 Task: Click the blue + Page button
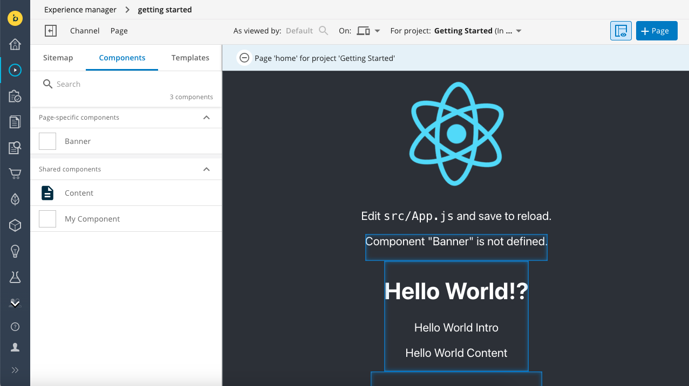coord(657,31)
